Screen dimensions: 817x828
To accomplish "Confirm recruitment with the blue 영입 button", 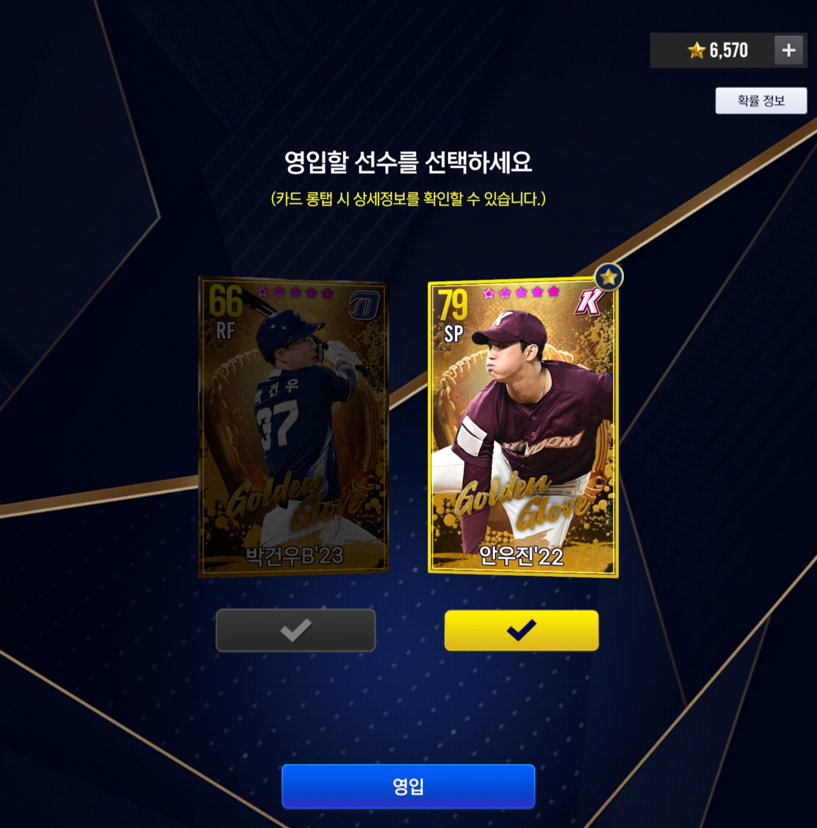I will 408,786.
